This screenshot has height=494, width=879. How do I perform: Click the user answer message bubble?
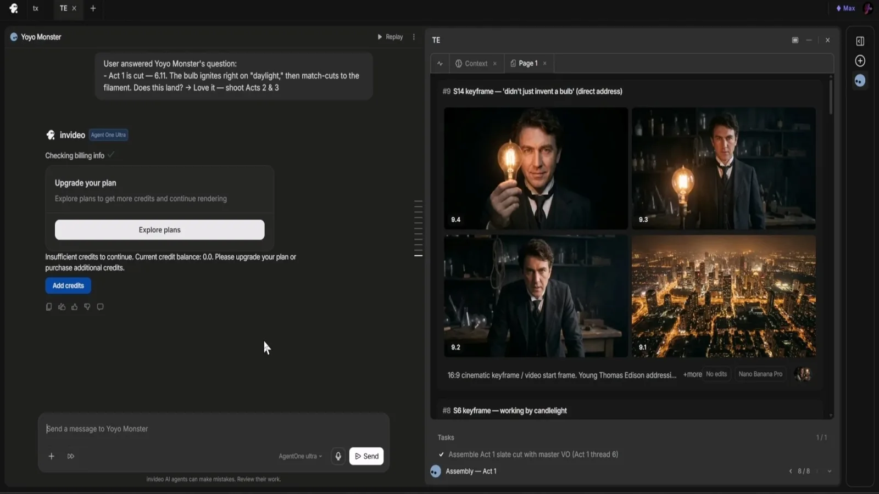233,76
